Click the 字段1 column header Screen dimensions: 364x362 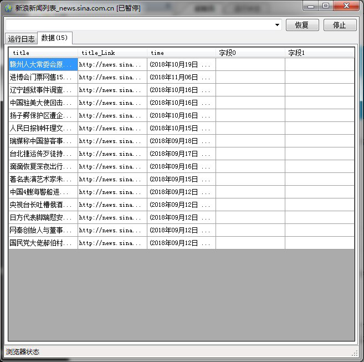320,53
